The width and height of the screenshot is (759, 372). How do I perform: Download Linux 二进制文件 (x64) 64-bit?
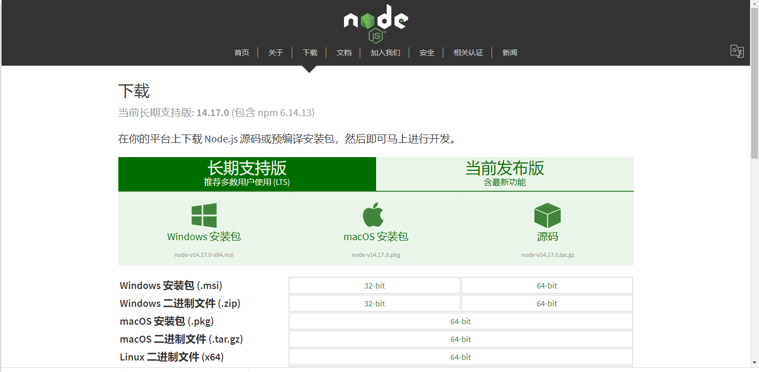[461, 357]
